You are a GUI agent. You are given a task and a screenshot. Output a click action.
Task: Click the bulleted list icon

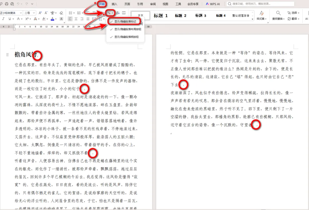point(70,13)
